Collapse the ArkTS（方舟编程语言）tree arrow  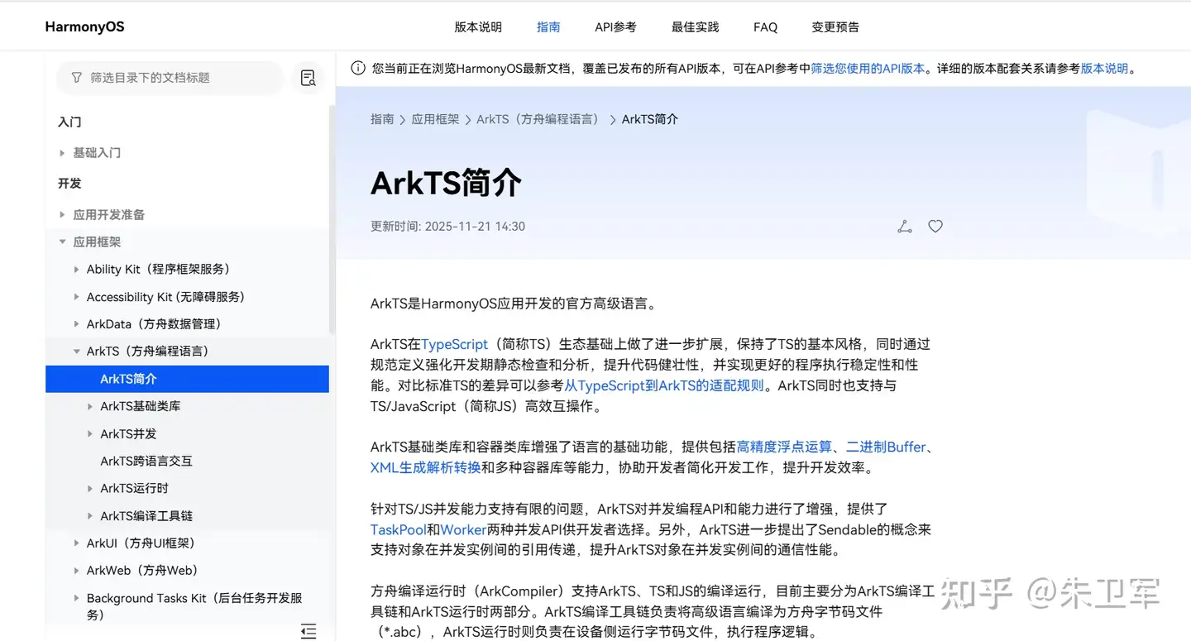point(76,352)
